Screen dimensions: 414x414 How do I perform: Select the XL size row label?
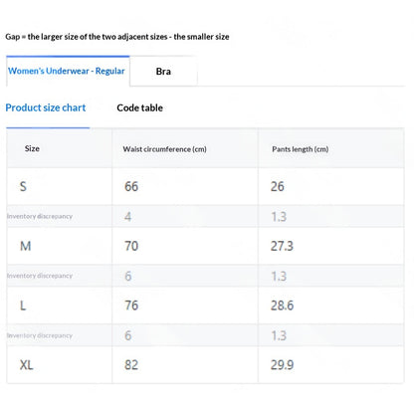26,365
